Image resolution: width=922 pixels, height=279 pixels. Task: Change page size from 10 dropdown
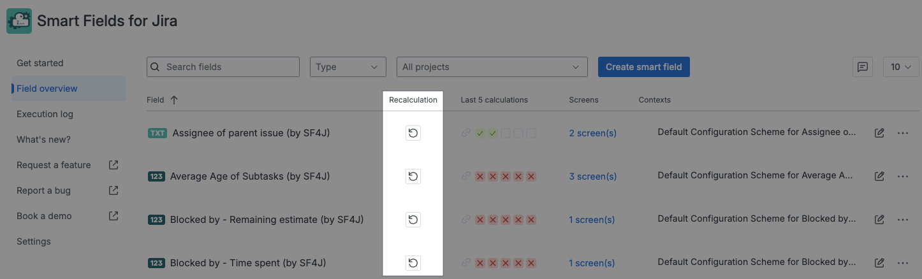[900, 67]
